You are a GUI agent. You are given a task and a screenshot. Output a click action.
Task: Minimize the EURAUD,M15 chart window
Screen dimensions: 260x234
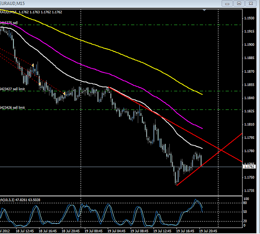[x=227, y=3]
